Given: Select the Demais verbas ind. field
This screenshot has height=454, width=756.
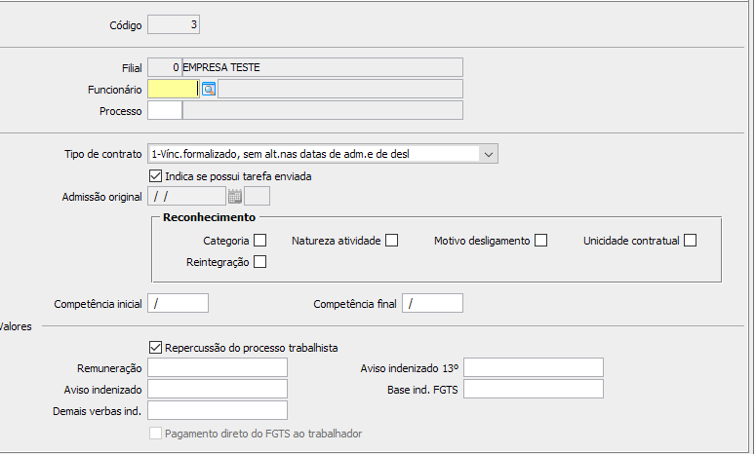Looking at the screenshot, I should 218,410.
